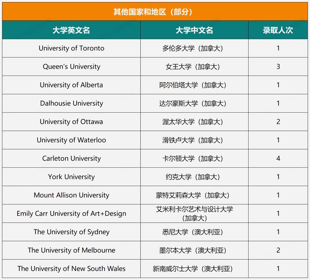Select the 多伦多大学（加拿大）cell
The height and width of the screenshot is (280, 310).
[194, 48]
